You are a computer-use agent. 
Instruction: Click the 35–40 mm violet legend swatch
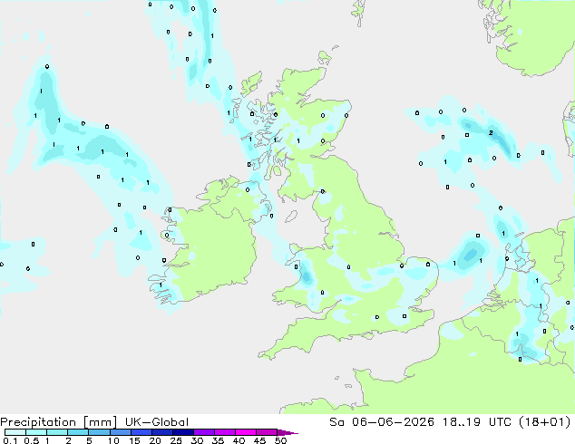click(x=225, y=432)
